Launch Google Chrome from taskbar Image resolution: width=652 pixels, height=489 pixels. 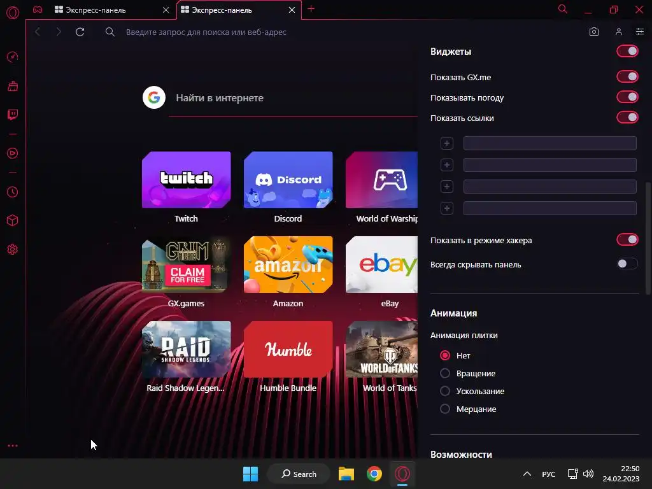coord(374,474)
